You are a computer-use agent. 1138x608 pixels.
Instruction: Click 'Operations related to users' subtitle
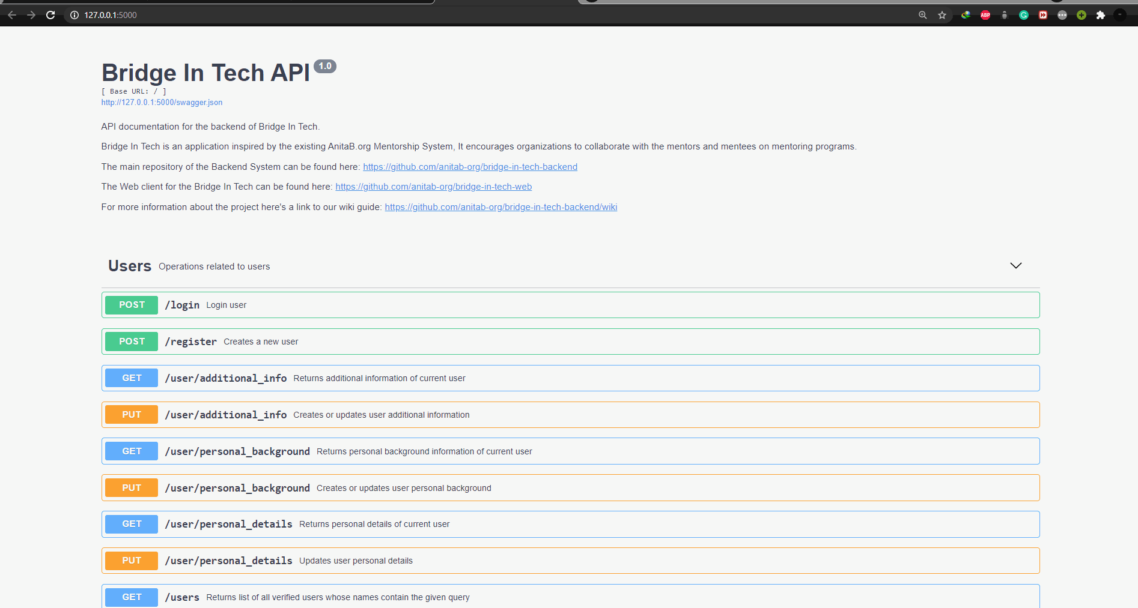point(215,266)
